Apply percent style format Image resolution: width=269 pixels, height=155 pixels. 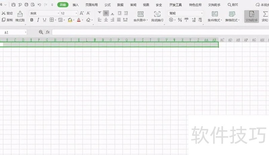[180, 20]
